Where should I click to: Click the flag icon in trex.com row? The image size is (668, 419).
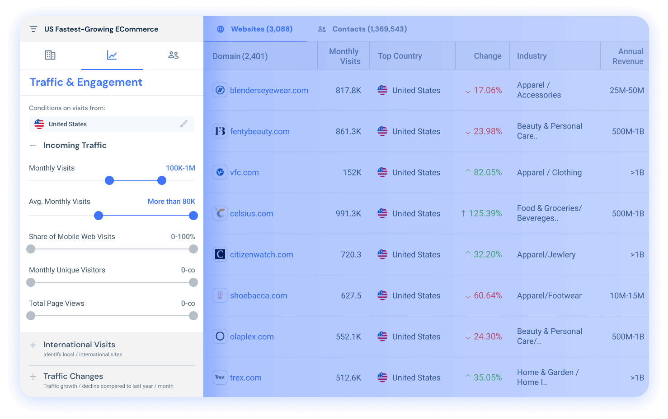point(382,378)
